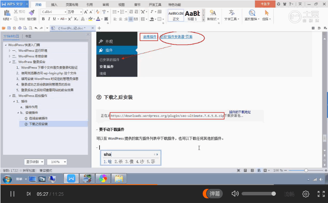
Task: Switch to the 引用 ribbon tab
Action: click(89, 5)
